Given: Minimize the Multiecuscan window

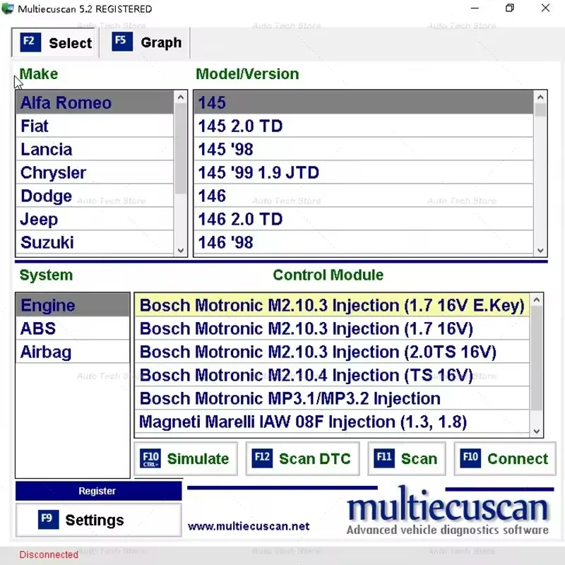Looking at the screenshot, I should [x=475, y=8].
